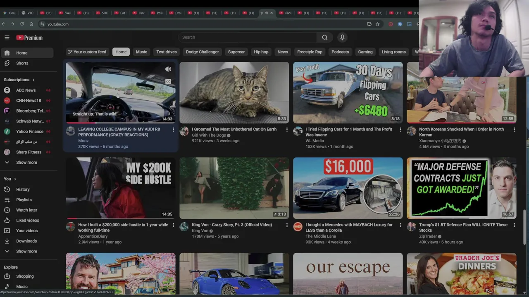Image resolution: width=529 pixels, height=297 pixels.
Task: Select the Gaming filter chip
Action: click(365, 52)
